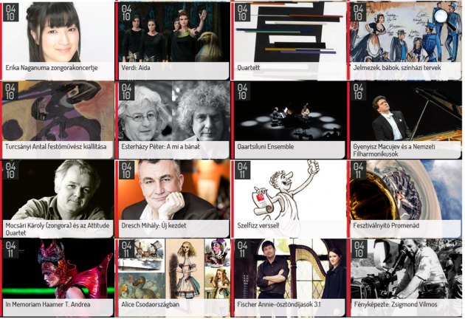Open the Fényképezte: Zsigmond Vilmos photo

[x=406, y=270]
